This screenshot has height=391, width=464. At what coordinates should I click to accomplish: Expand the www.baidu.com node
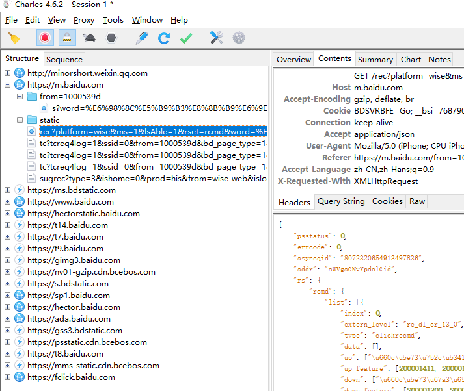point(8,202)
